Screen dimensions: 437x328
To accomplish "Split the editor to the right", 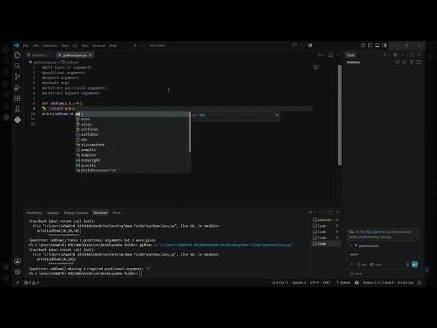I will (x=330, y=55).
